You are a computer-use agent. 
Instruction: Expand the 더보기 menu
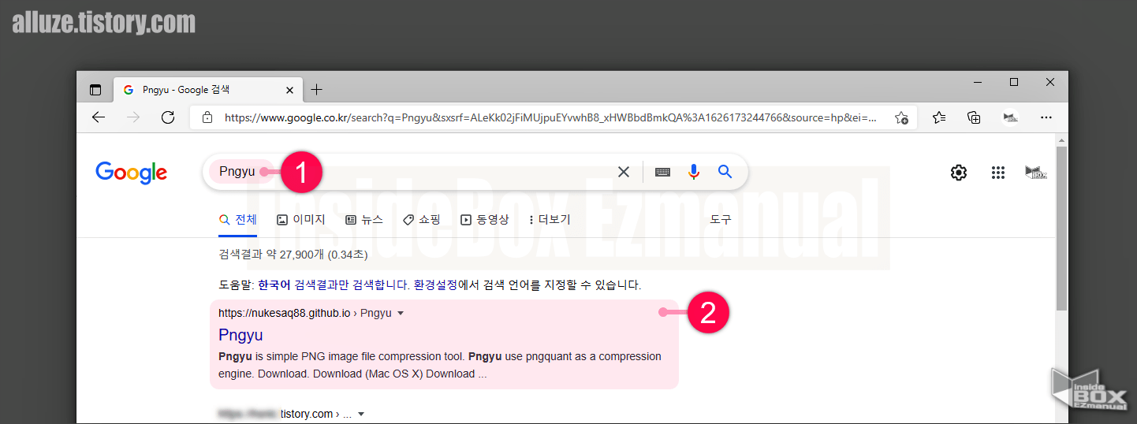[x=550, y=220]
